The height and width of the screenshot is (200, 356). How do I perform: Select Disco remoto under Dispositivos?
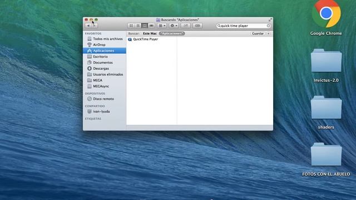coord(105,99)
